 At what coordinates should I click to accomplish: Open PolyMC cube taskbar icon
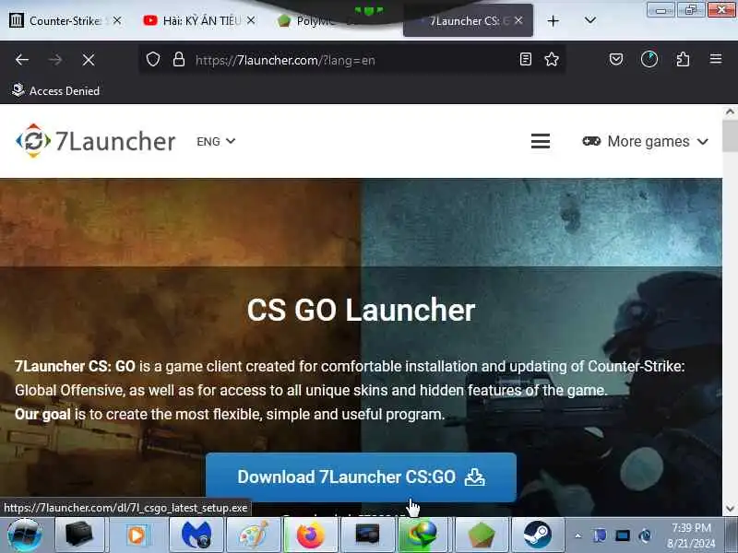[481, 535]
